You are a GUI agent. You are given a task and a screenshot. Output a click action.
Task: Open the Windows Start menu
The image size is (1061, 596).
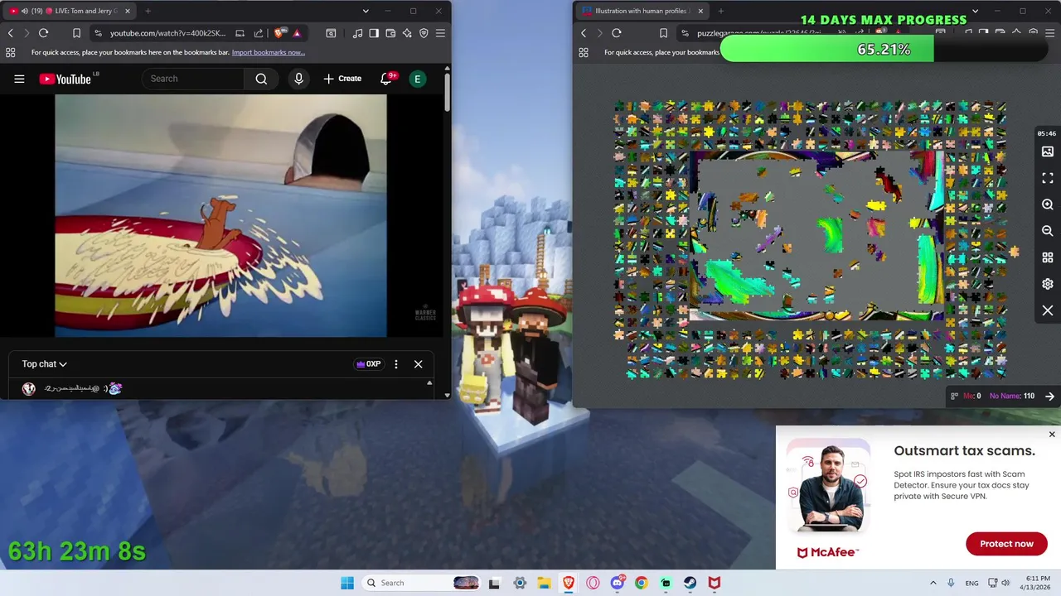click(347, 583)
